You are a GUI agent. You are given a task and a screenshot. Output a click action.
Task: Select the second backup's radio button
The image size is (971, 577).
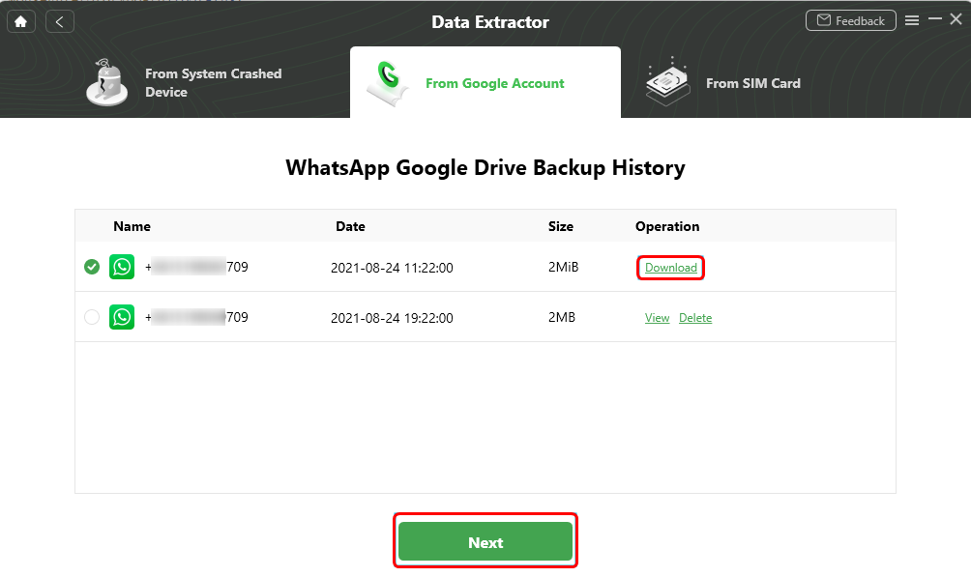[x=92, y=317]
